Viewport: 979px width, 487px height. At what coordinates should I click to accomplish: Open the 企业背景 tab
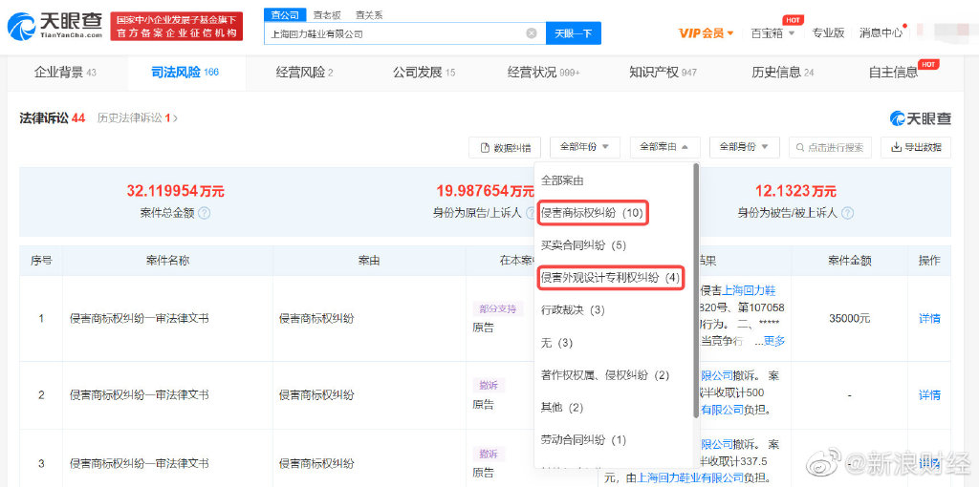click(65, 73)
